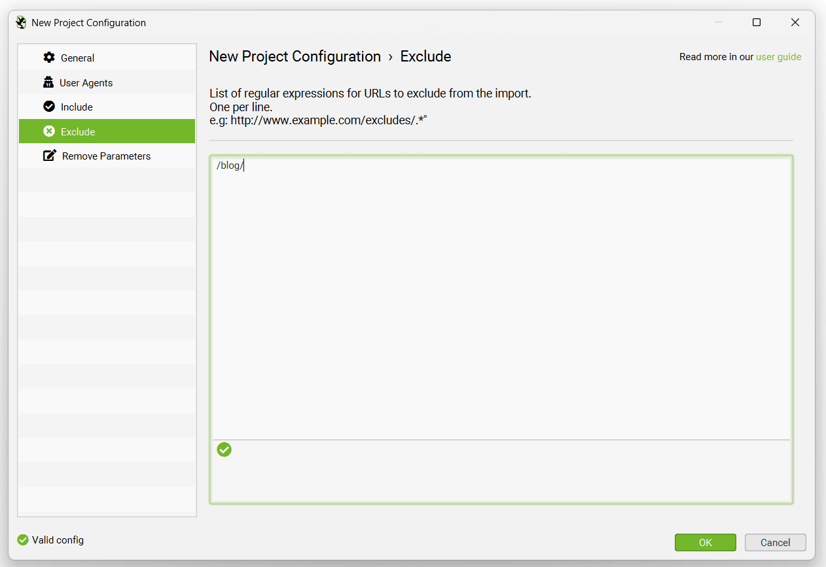Viewport: 826px width, 567px height.
Task: Open the user guide link
Action: 779,57
